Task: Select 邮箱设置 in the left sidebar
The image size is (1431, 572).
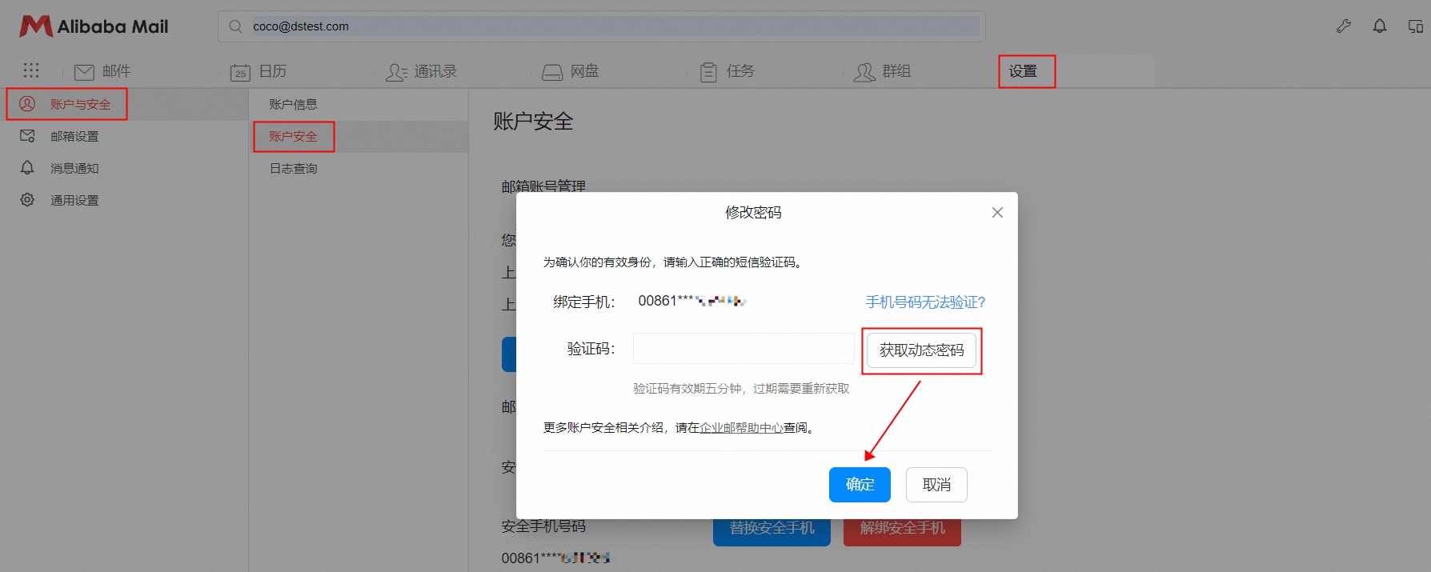Action: pyautogui.click(x=74, y=136)
